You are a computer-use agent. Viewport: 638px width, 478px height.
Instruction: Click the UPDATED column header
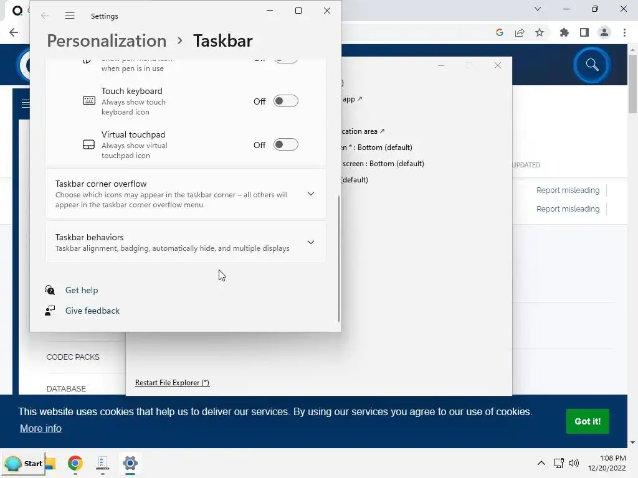526,165
